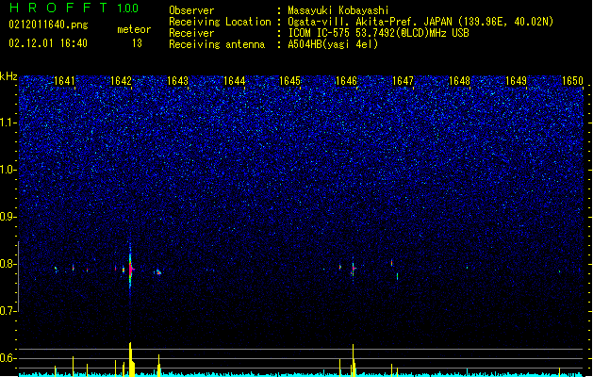Click the 1644 time marker
This screenshot has height=377, width=593.
(x=234, y=81)
